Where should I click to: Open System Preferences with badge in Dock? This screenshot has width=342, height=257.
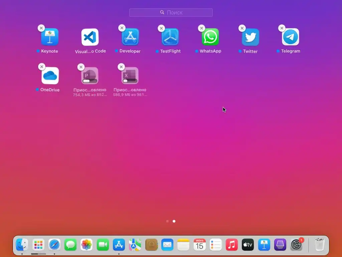pyautogui.click(x=296, y=245)
